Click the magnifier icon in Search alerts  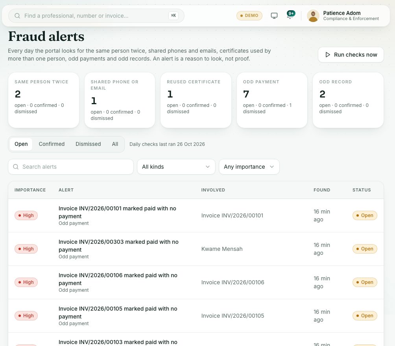16,167
